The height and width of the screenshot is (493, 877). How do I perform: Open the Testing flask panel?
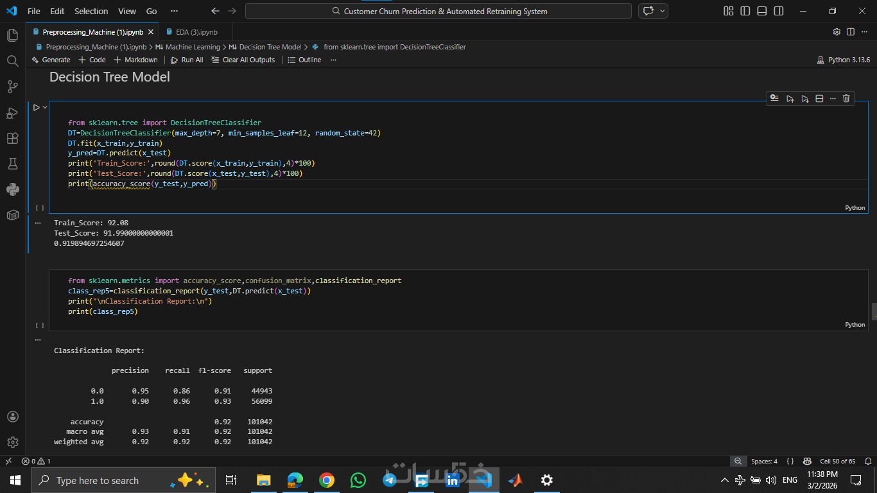pyautogui.click(x=12, y=164)
